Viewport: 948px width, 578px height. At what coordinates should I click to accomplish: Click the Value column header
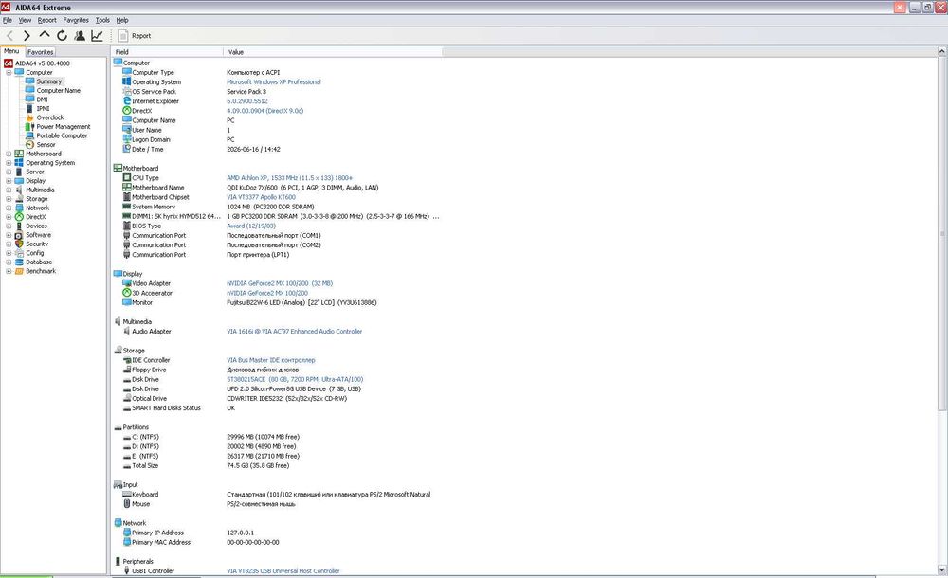pyautogui.click(x=333, y=52)
